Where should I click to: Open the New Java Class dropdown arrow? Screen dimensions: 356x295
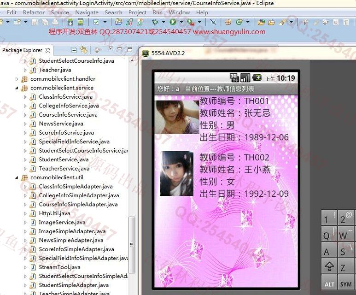(248, 22)
